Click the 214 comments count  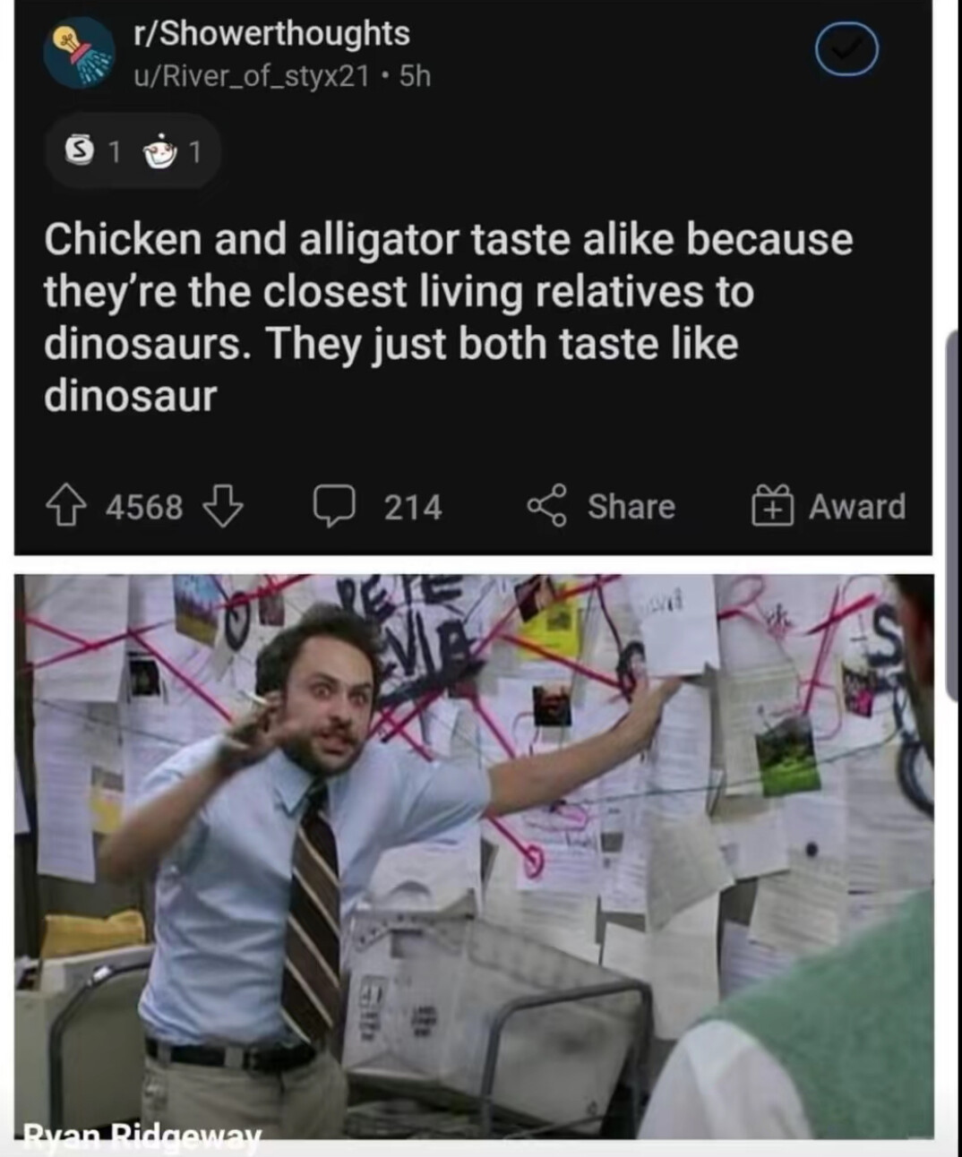click(x=413, y=508)
